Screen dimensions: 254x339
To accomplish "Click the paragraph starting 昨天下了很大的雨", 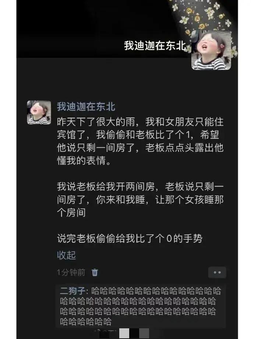I will click(x=140, y=141).
